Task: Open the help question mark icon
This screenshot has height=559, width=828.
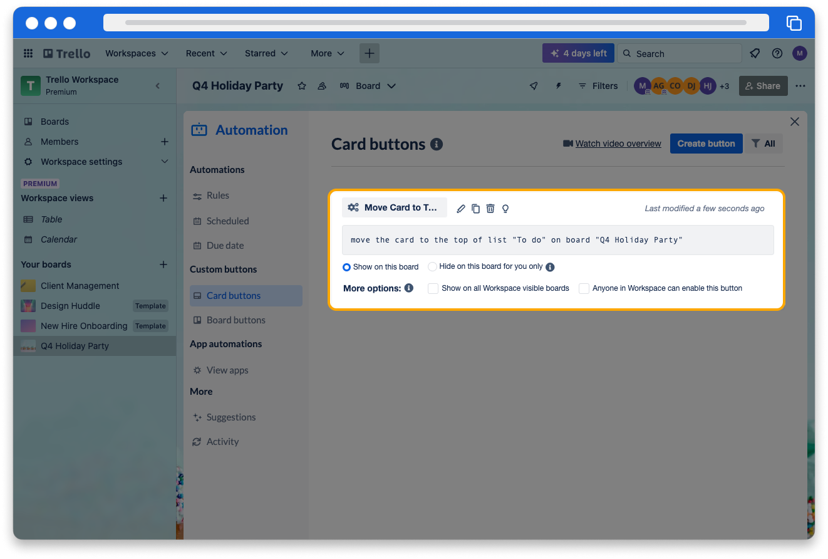Action: (x=777, y=53)
